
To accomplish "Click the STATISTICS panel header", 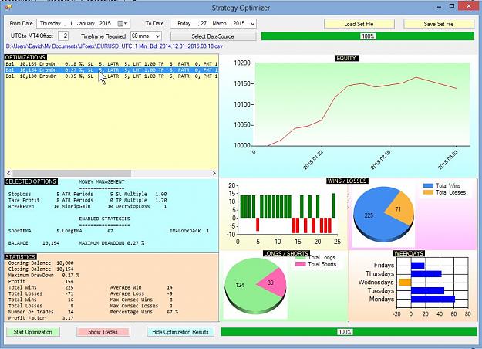I will [x=20, y=256].
